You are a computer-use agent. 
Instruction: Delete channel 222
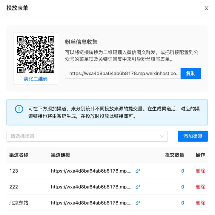(200, 187)
